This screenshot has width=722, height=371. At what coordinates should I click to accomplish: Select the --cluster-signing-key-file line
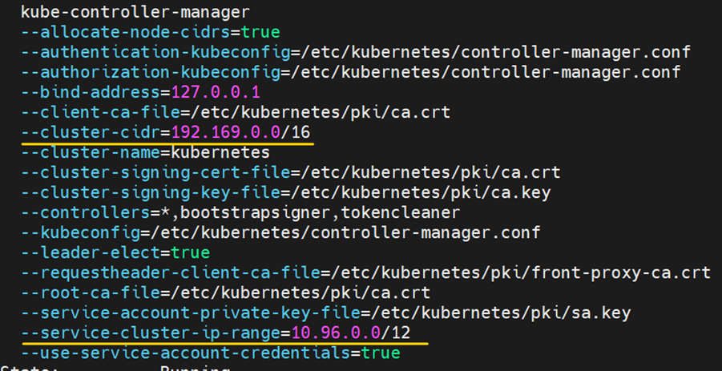(x=286, y=193)
